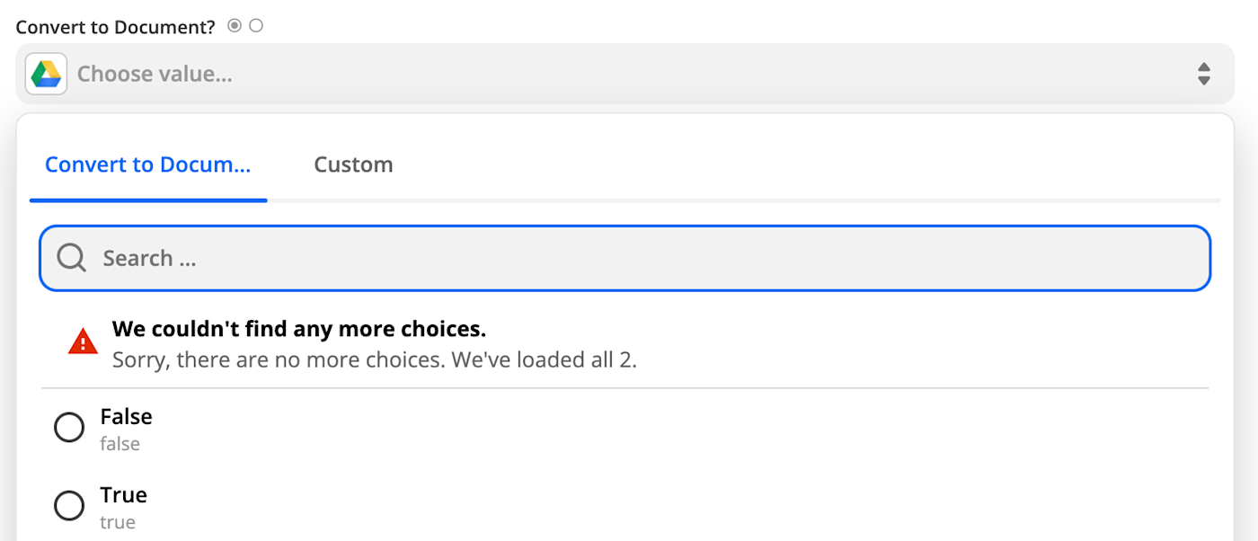Click the red warning triangle icon
Image resolution: width=1258 pixels, height=541 pixels.
[x=83, y=342]
